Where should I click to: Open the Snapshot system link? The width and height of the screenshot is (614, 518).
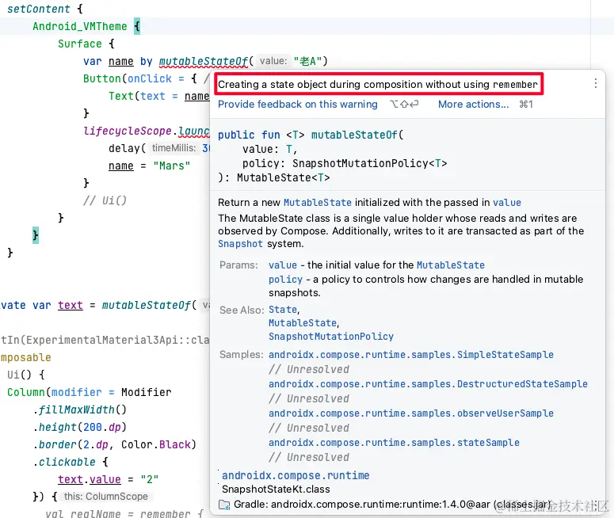(x=240, y=244)
